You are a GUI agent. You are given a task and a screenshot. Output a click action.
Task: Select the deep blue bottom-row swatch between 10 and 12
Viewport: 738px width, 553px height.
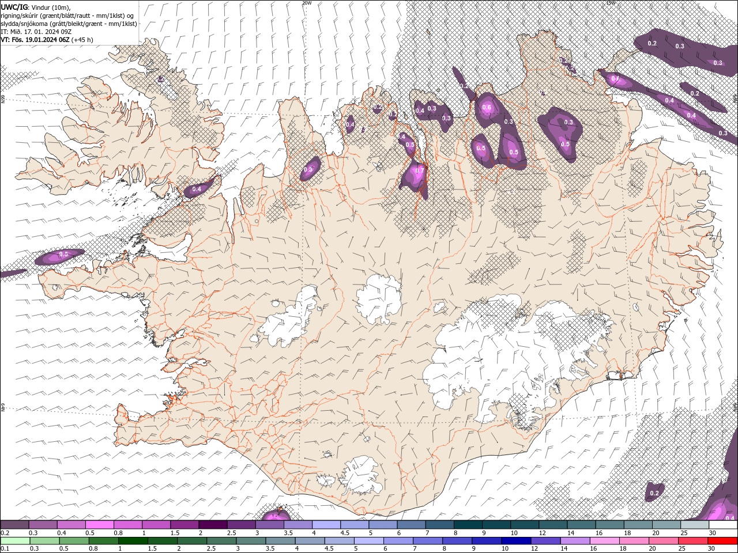515,541
